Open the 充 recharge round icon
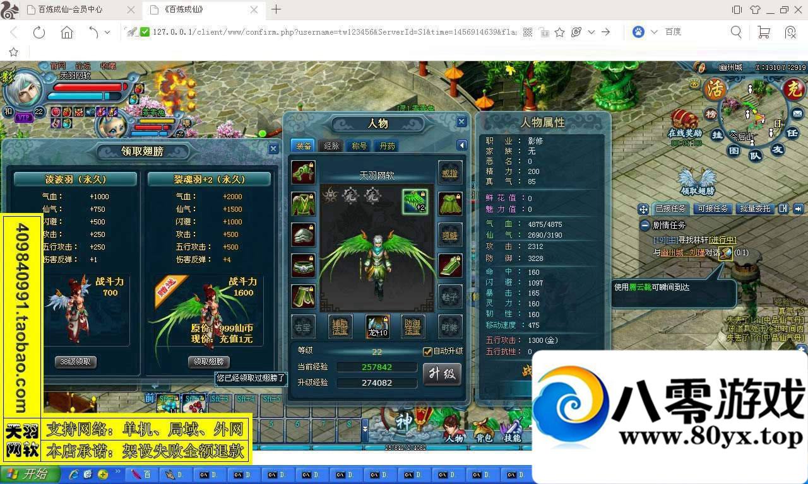The height and width of the screenshot is (484, 808). 793,89
